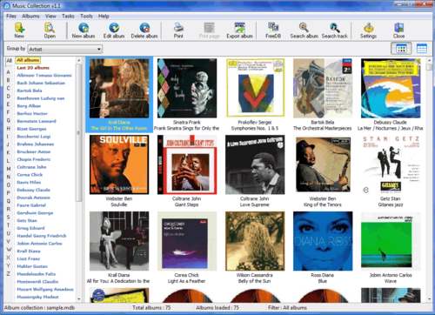
Task: Filter by Davis Miles artist
Action: click(29, 183)
